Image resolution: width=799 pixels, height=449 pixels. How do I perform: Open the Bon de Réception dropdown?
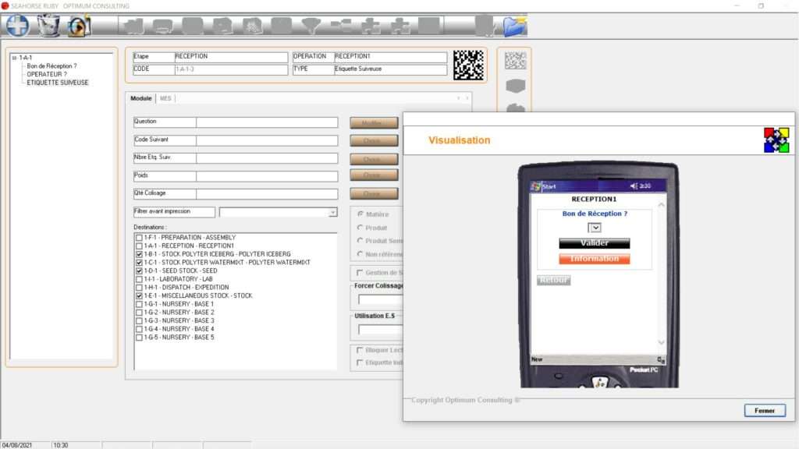click(595, 228)
